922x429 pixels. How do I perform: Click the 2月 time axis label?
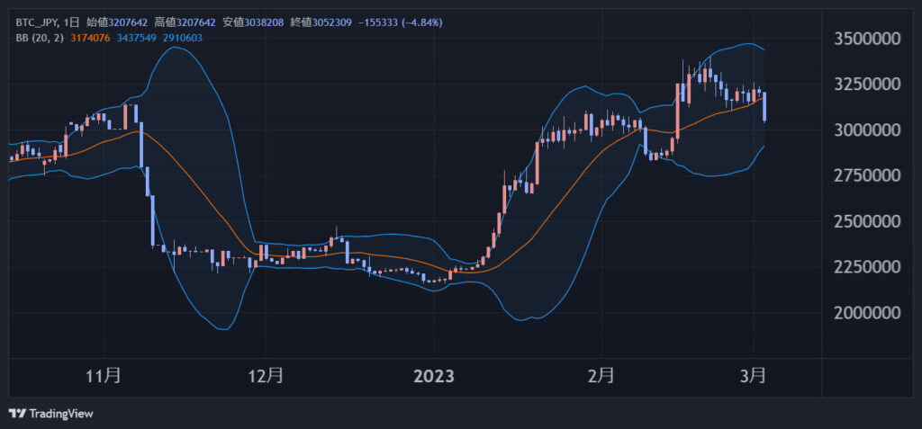(601, 376)
